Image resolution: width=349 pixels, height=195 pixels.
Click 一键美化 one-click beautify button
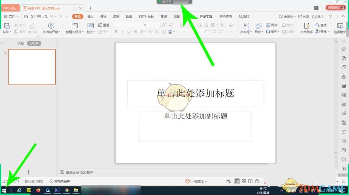(196, 181)
